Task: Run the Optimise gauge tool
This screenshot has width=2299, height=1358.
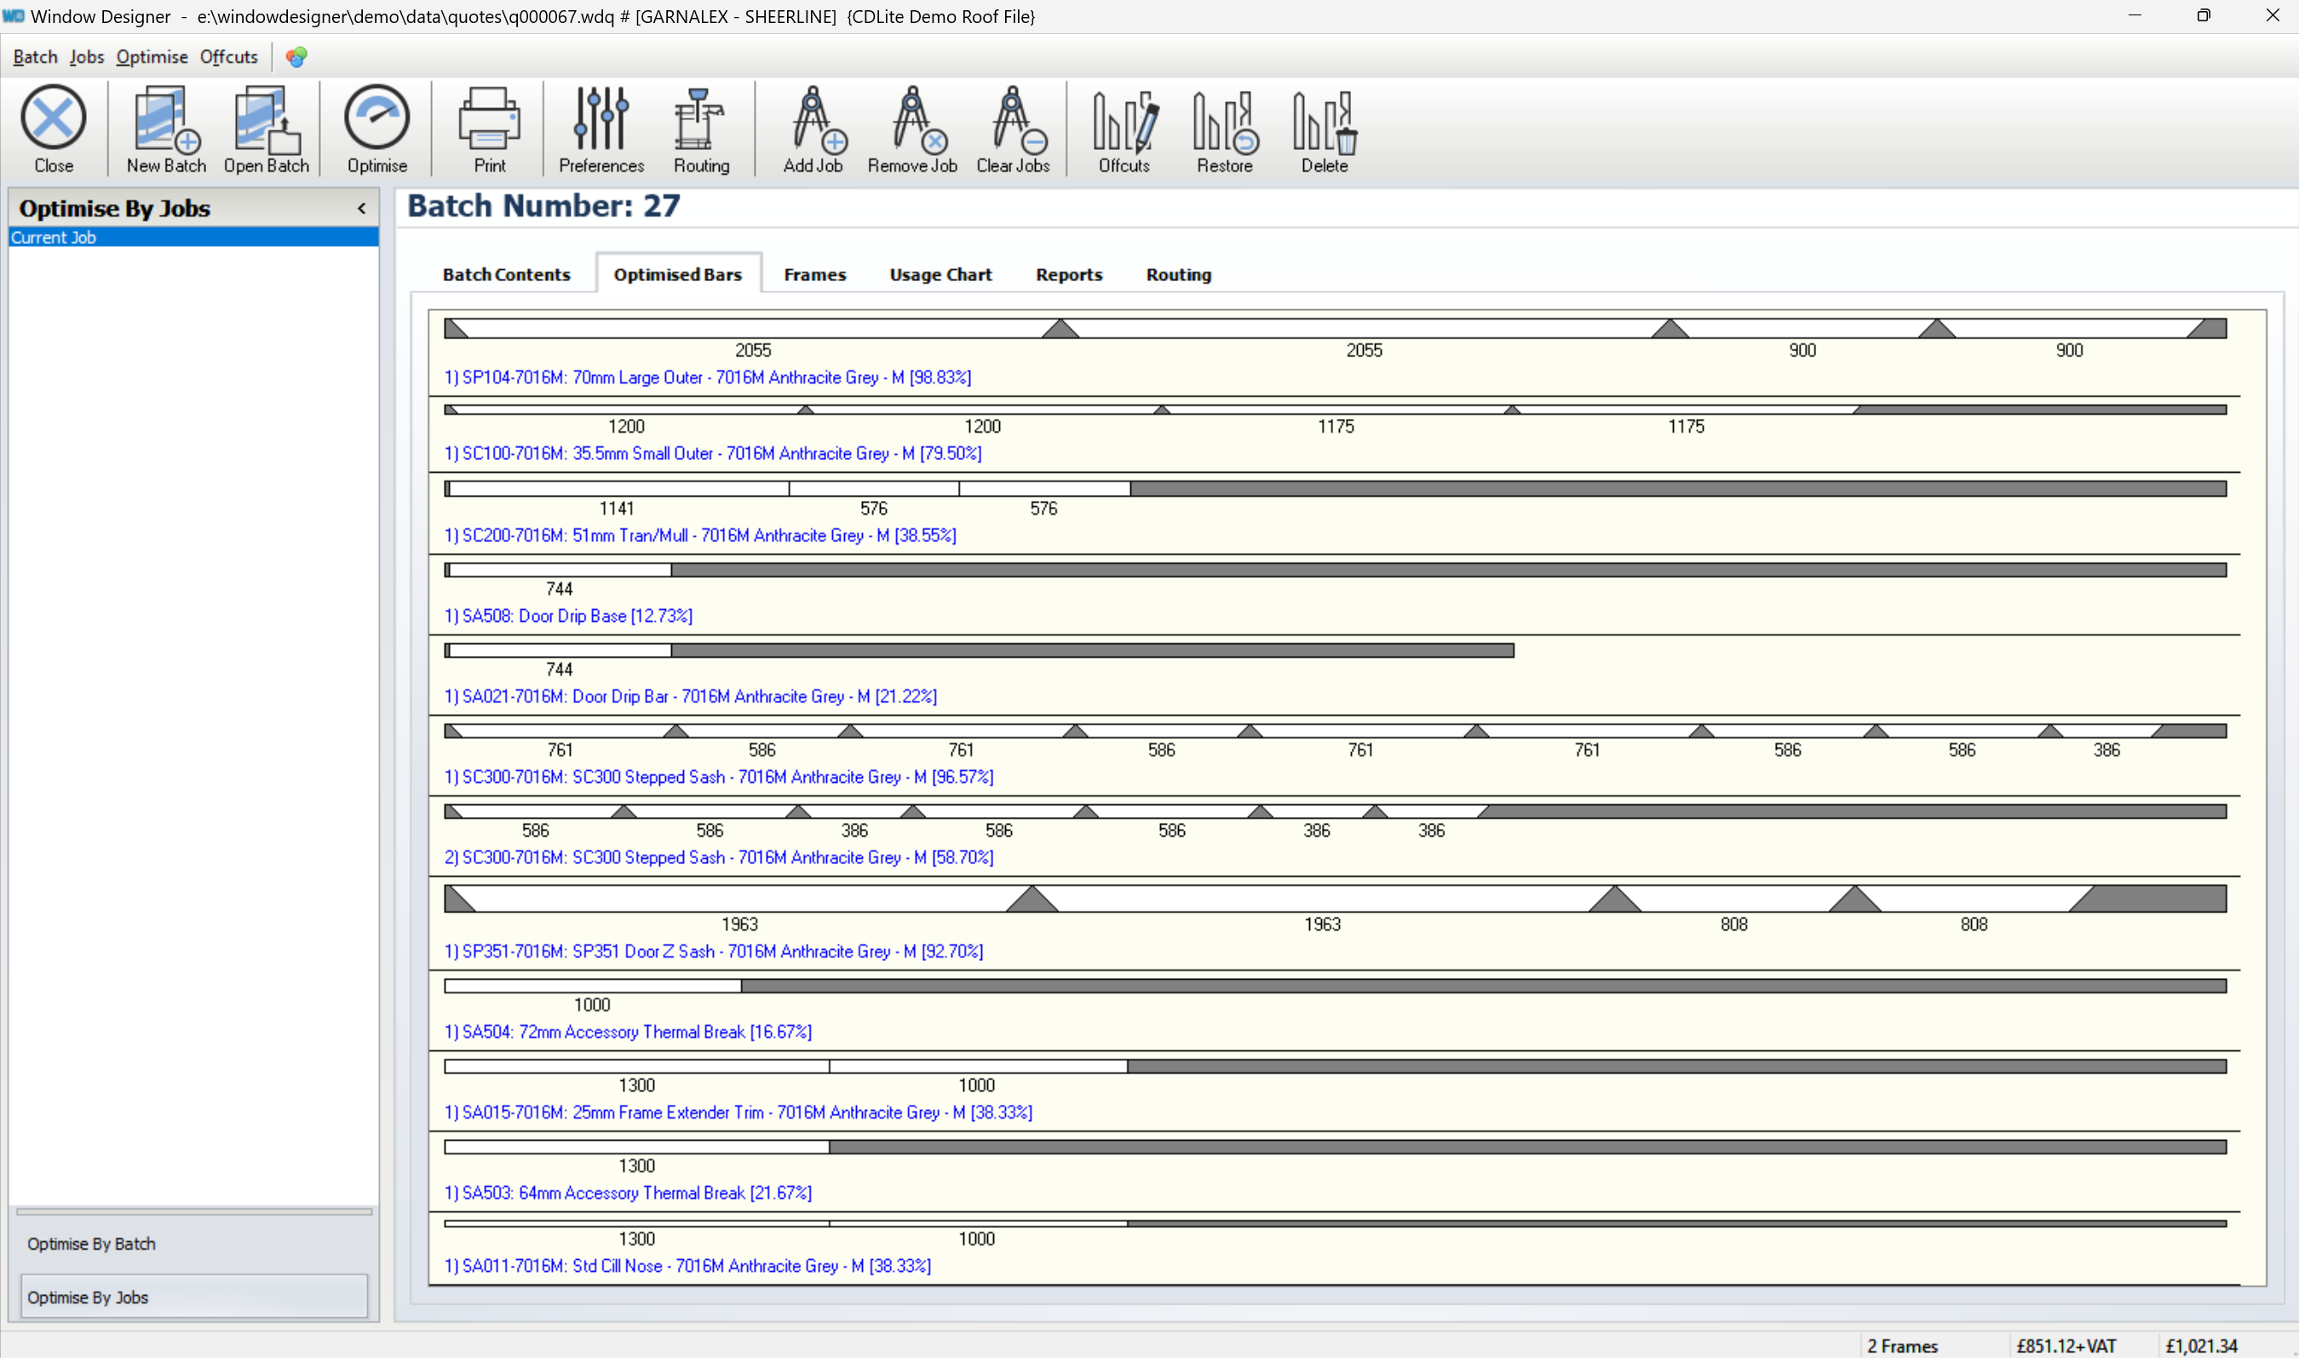Action: point(376,129)
